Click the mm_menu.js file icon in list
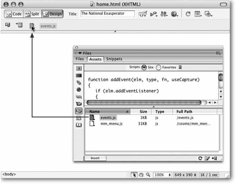The height and width of the screenshot is (184, 236). click(92, 123)
